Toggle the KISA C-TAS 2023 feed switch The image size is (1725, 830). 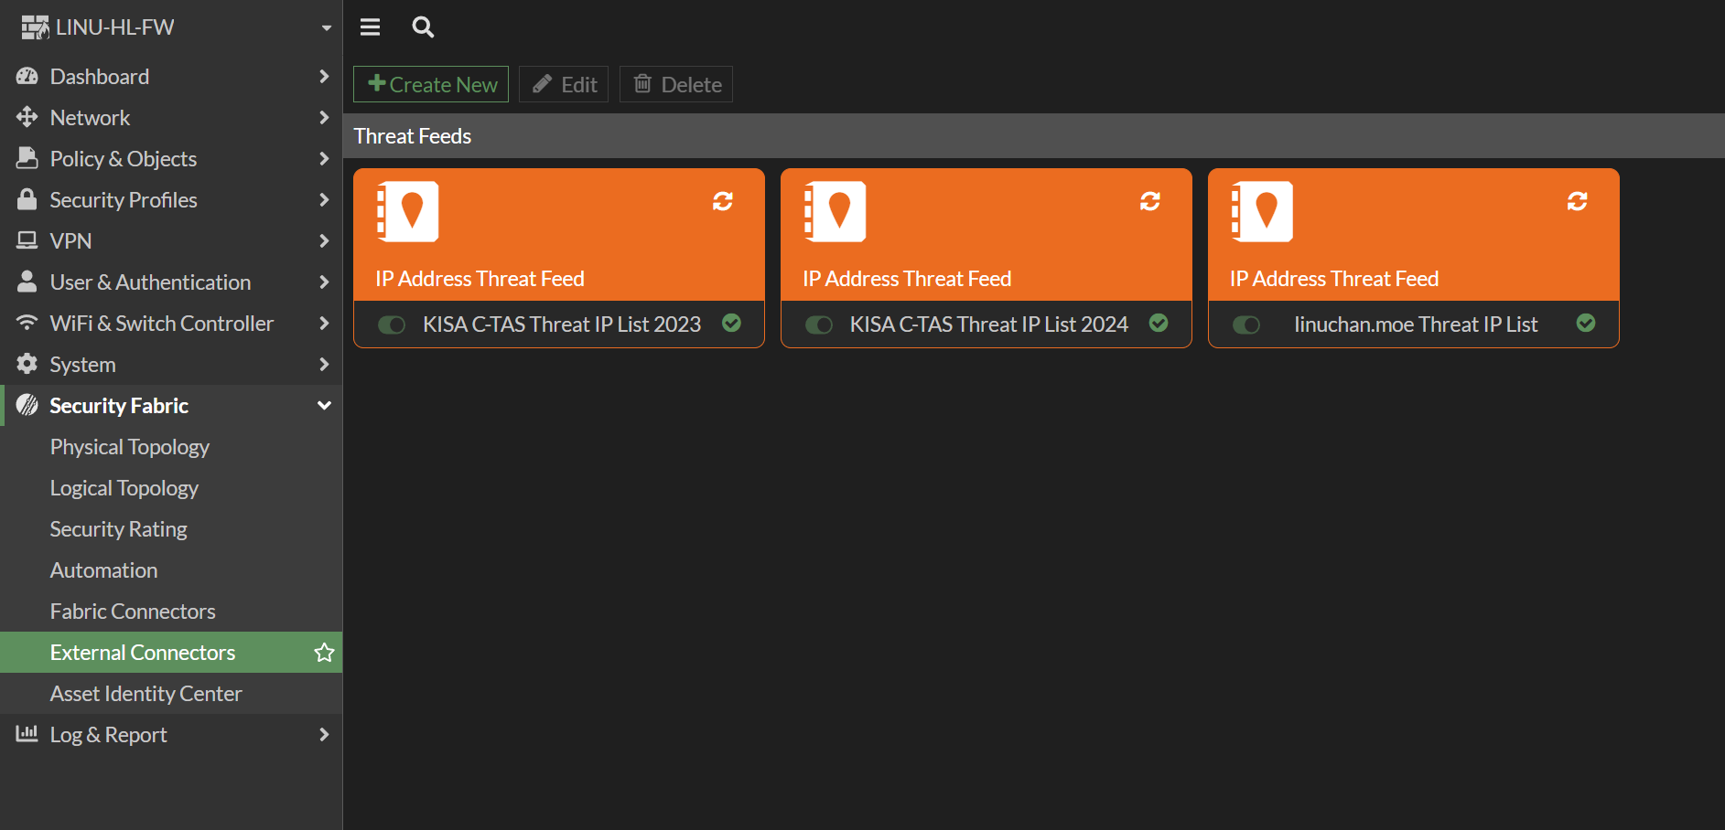(x=392, y=325)
